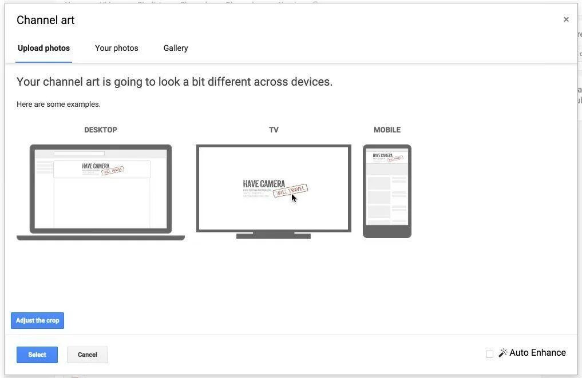Open the Your photos tab
The image size is (582, 378).
(117, 48)
